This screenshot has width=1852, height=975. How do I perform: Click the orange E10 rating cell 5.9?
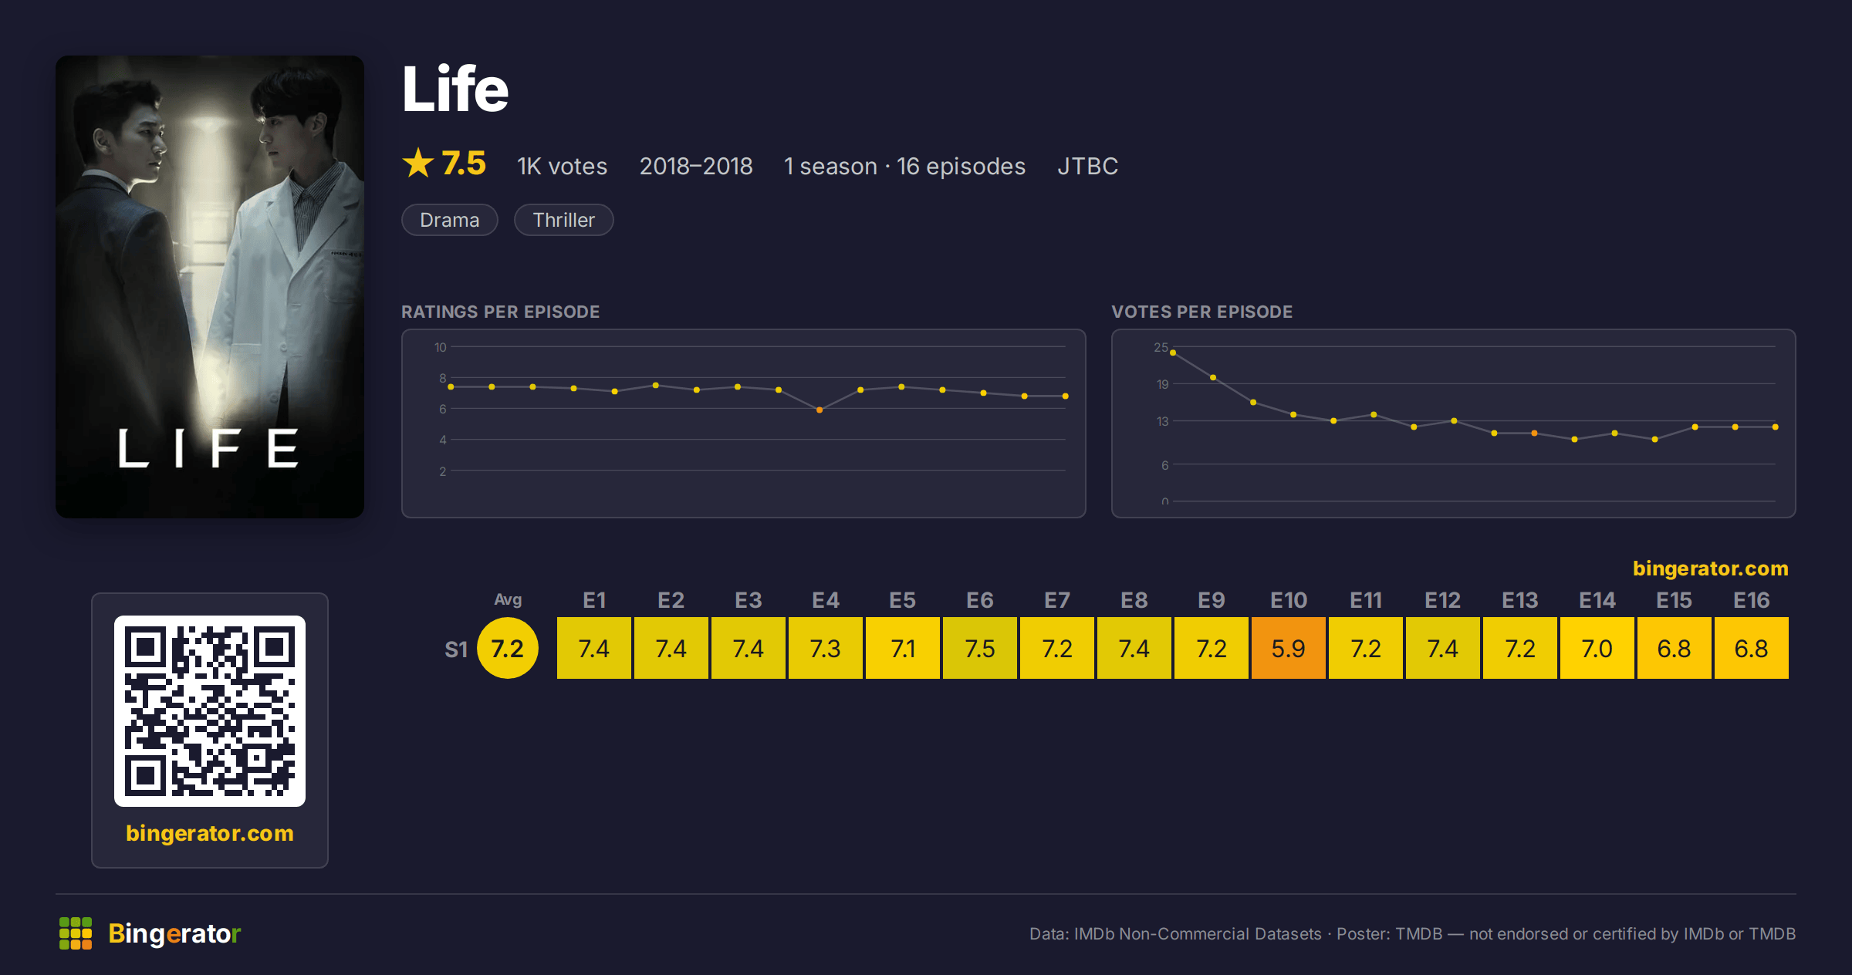tap(1289, 648)
